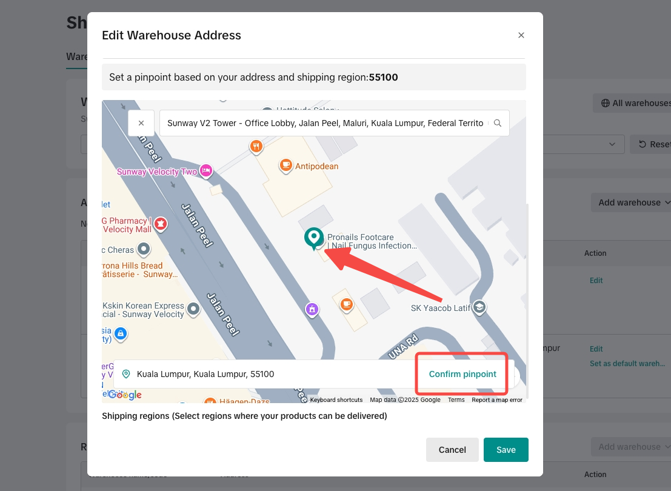This screenshot has width=671, height=491.
Task: Click the Edit link above Set as default
Action: [596, 349]
